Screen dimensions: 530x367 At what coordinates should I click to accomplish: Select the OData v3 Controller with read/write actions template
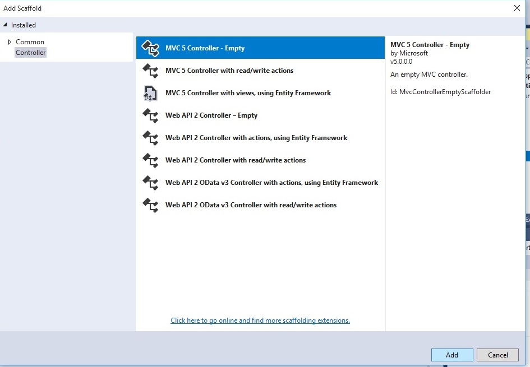coord(251,205)
